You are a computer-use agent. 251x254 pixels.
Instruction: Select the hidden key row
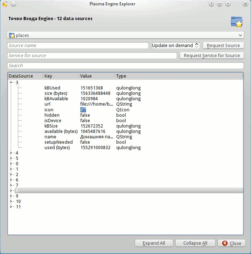tap(52, 115)
